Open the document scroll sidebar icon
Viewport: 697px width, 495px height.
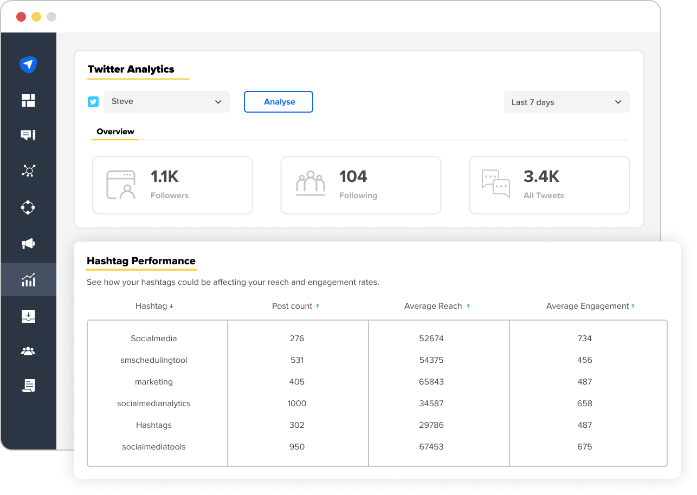point(28,386)
